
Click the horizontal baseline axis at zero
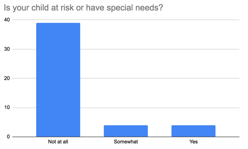pos(126,137)
